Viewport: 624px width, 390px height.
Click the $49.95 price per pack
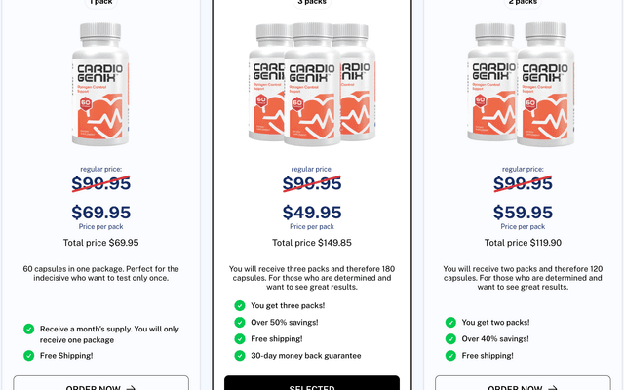(312, 212)
